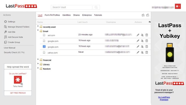Click the recently used folder icon

[x=41, y=27]
